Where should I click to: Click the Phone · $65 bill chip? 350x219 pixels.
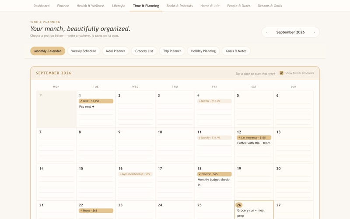tap(96, 211)
